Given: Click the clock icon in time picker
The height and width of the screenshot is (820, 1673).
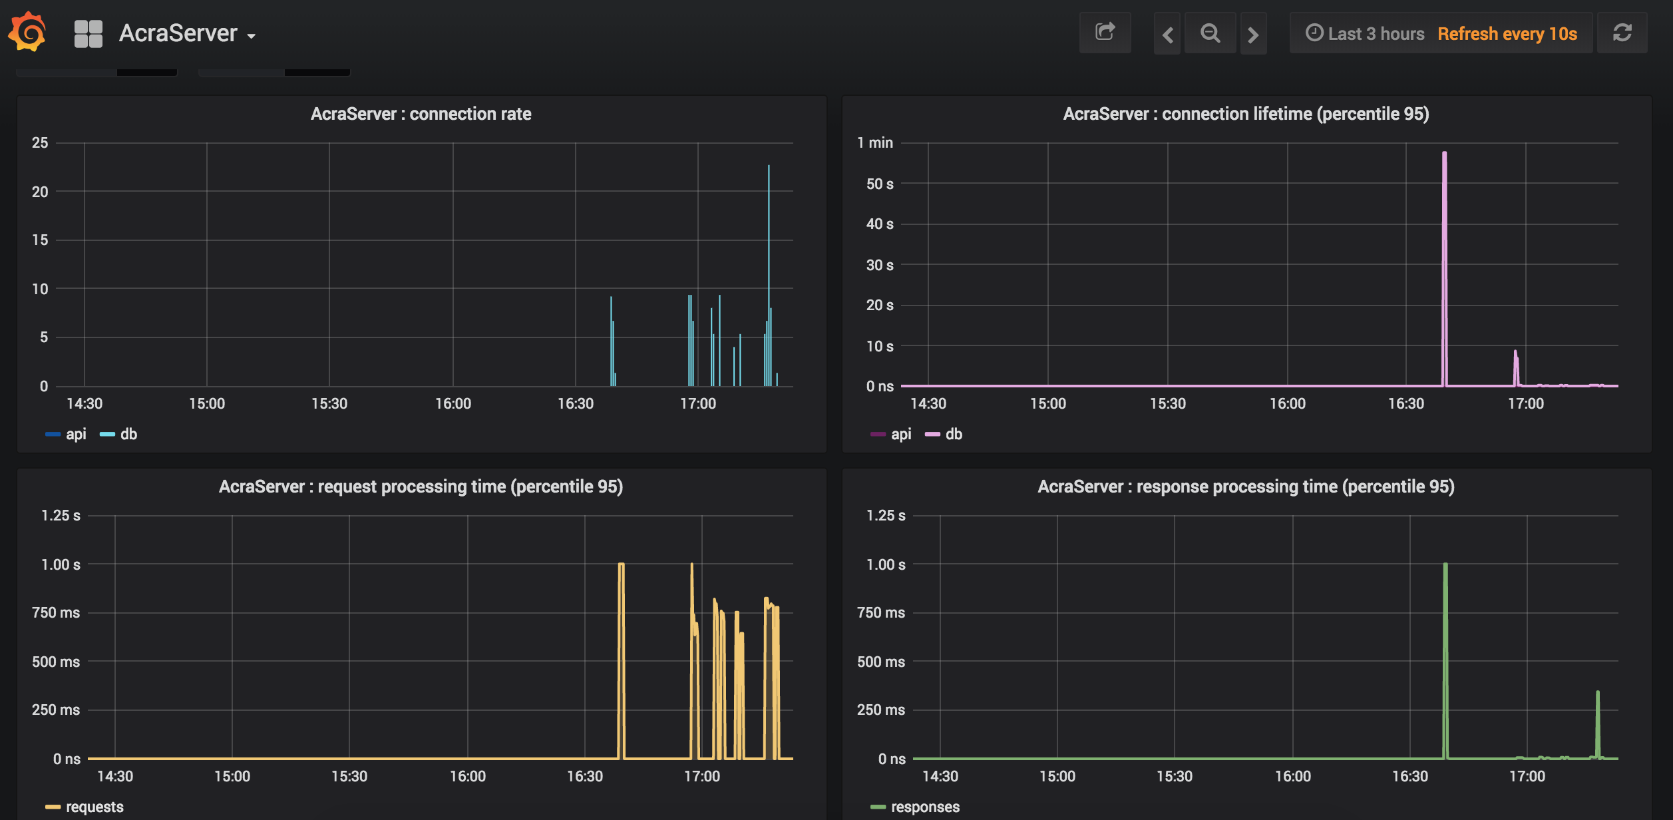Looking at the screenshot, I should (x=1314, y=33).
